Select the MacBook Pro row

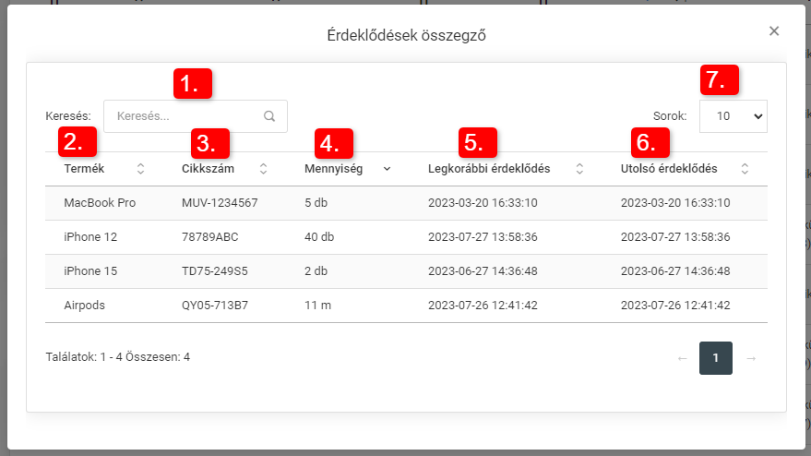[100, 203]
